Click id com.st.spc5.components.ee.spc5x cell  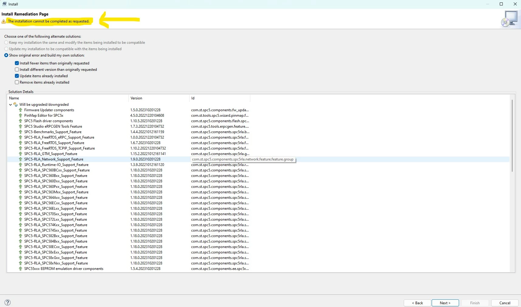click(x=220, y=269)
